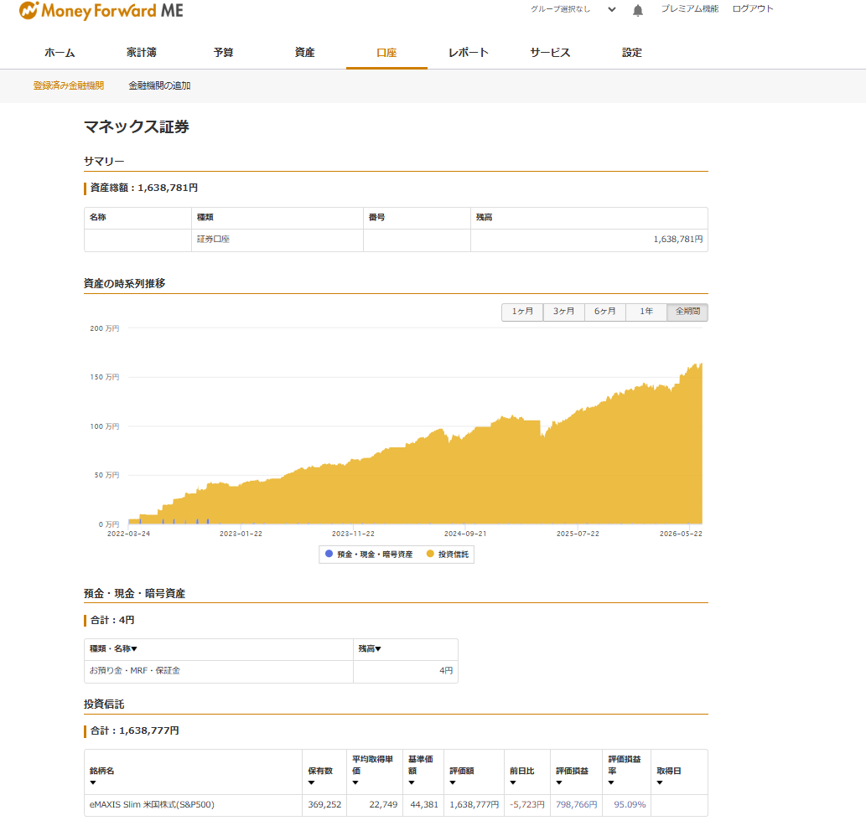Click the Money Forward ME logo
The width and height of the screenshot is (866, 831).
(101, 11)
